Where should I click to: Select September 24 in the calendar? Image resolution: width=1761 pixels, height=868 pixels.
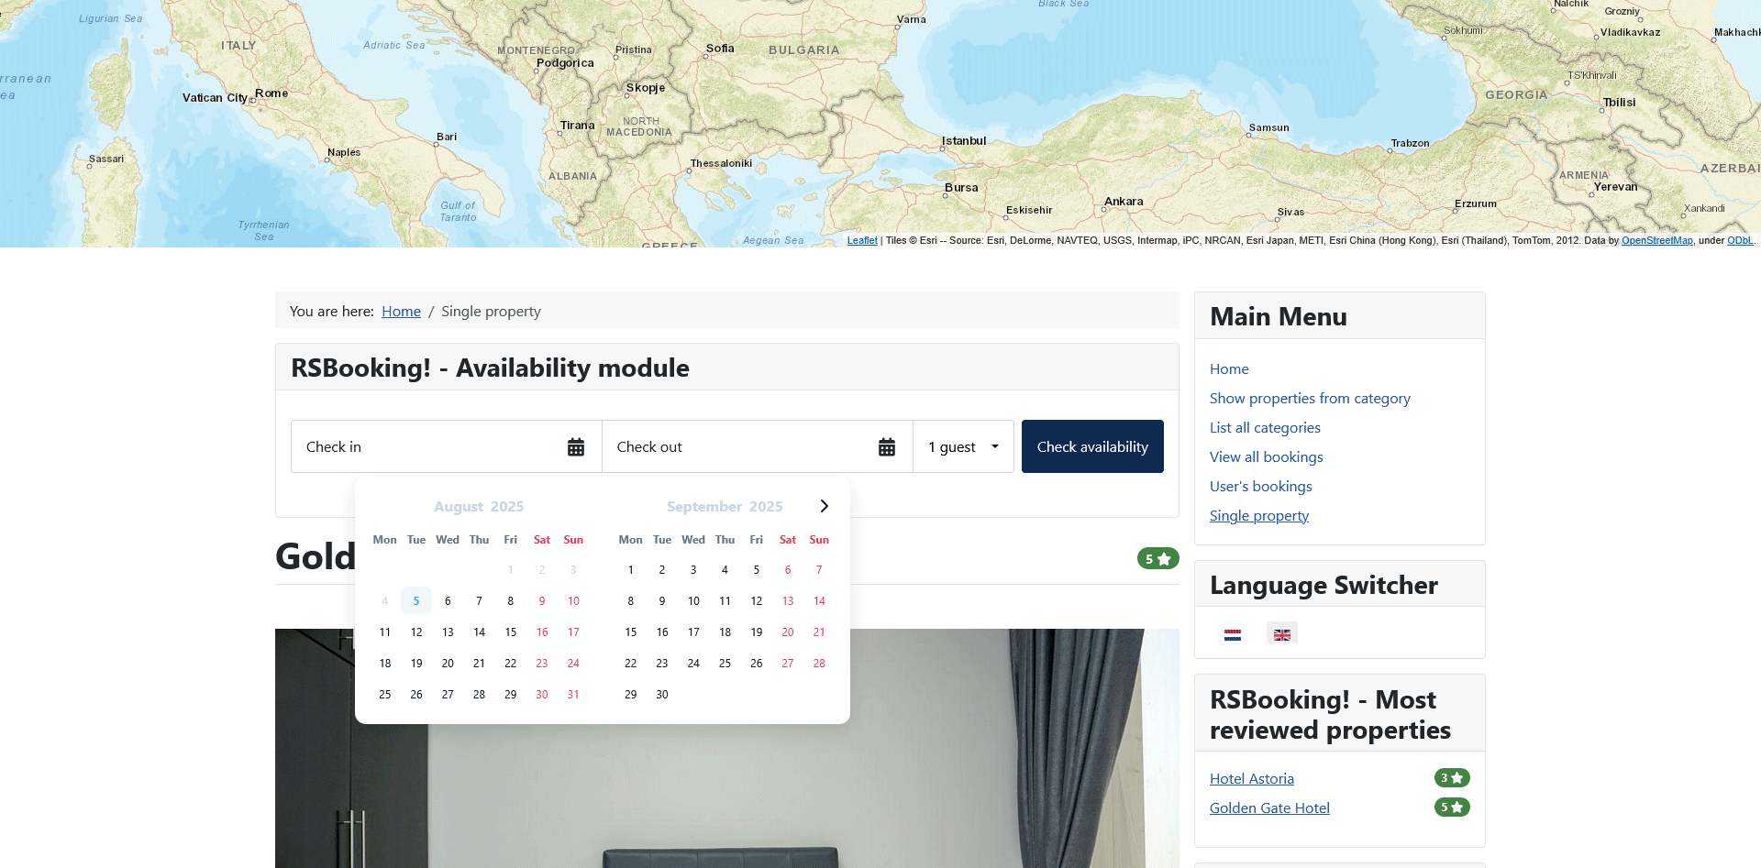click(x=693, y=663)
